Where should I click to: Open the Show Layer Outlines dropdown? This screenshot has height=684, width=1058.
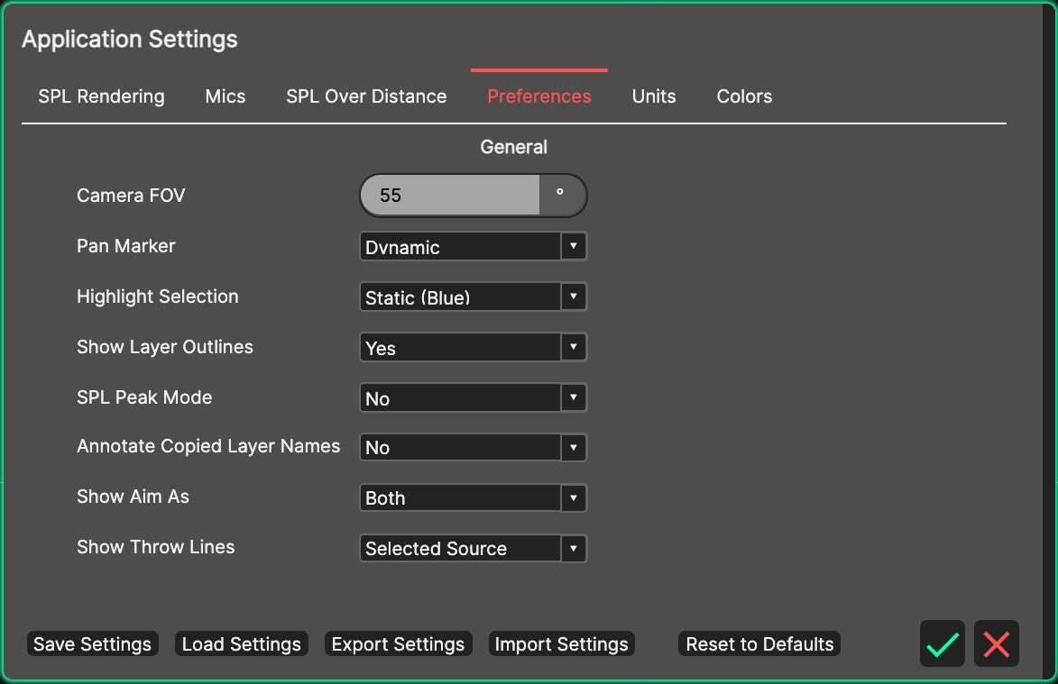473,348
